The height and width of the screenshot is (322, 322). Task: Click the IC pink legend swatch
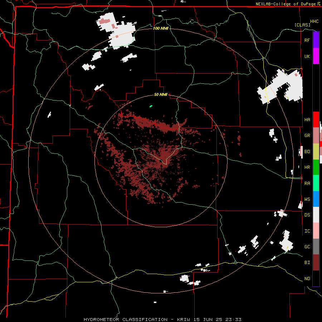pyautogui.click(x=316, y=231)
